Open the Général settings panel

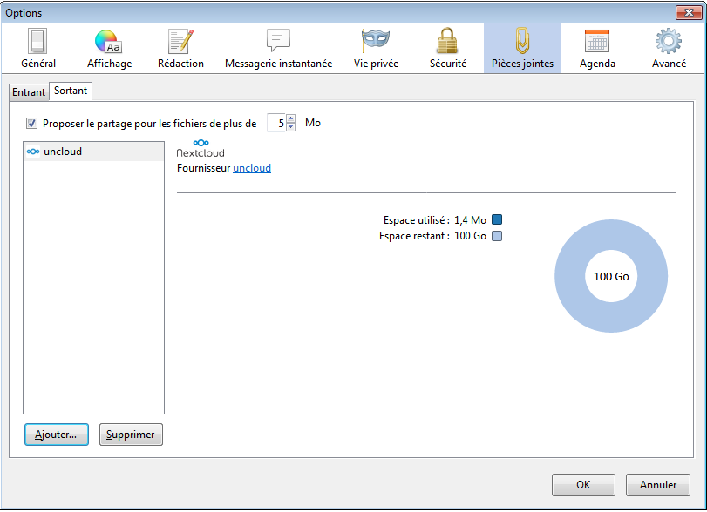(37, 47)
